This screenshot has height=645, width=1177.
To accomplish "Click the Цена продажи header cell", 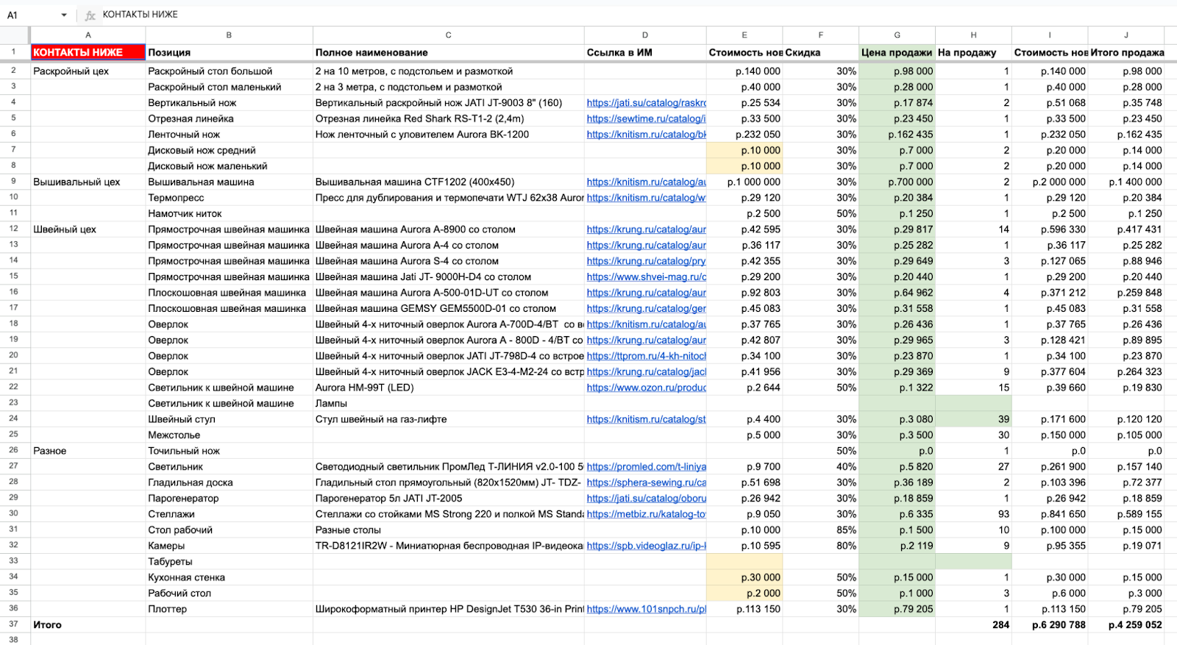I will coord(897,52).
